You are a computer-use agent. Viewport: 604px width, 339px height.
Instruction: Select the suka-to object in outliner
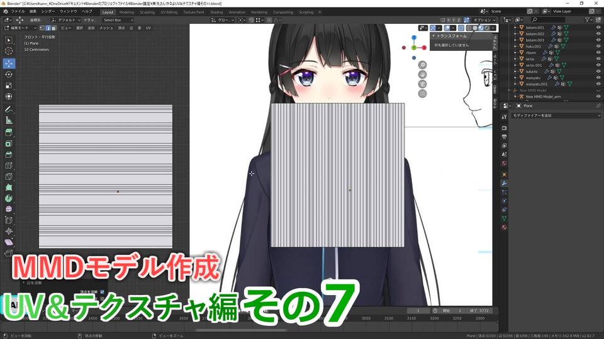click(x=532, y=72)
